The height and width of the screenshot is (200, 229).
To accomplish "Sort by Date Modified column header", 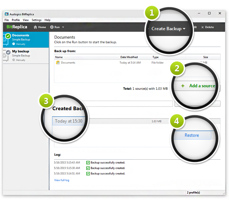I will click(x=129, y=57).
